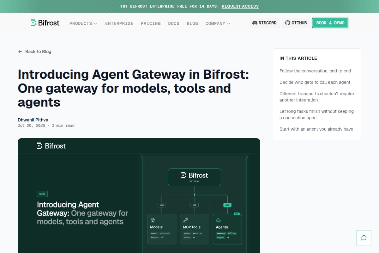This screenshot has height=253, width=379.
Task: Click the A2A label in the diagram
Action: click(227, 205)
